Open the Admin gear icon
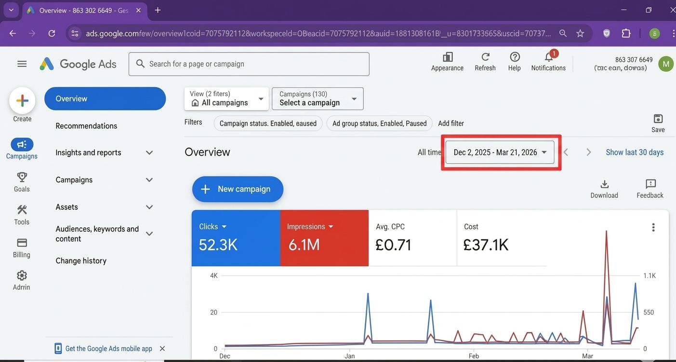The image size is (676, 362). tap(22, 275)
